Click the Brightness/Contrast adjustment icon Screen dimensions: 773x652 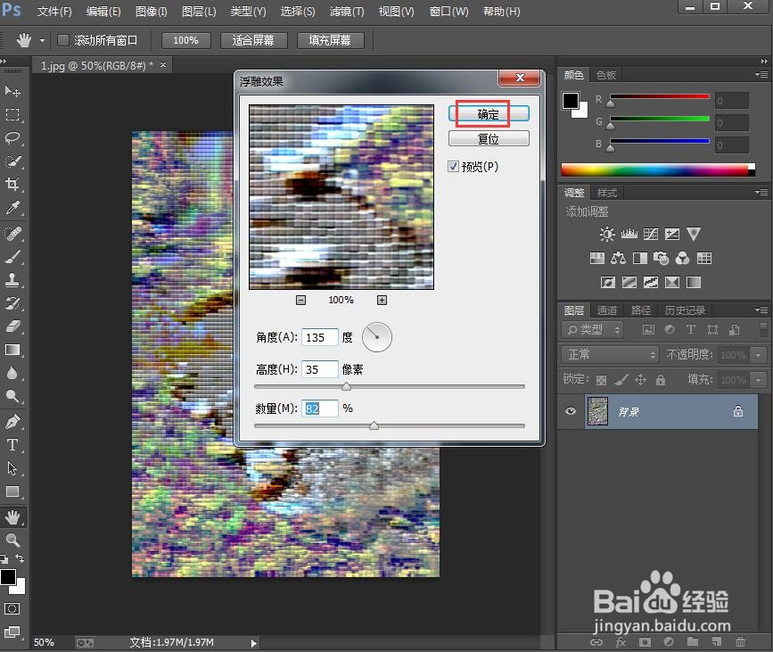pos(607,234)
